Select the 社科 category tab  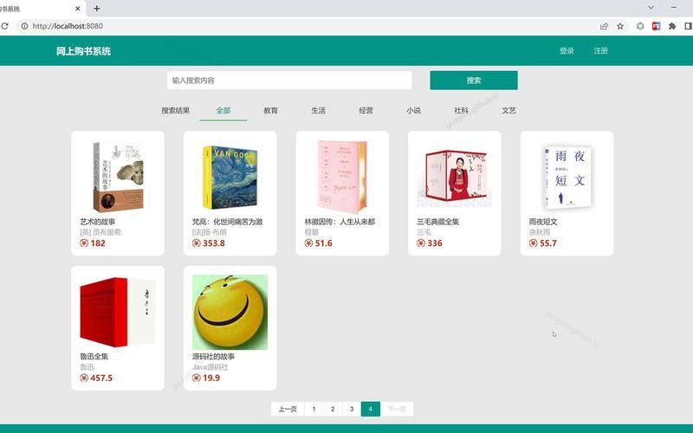(x=461, y=111)
